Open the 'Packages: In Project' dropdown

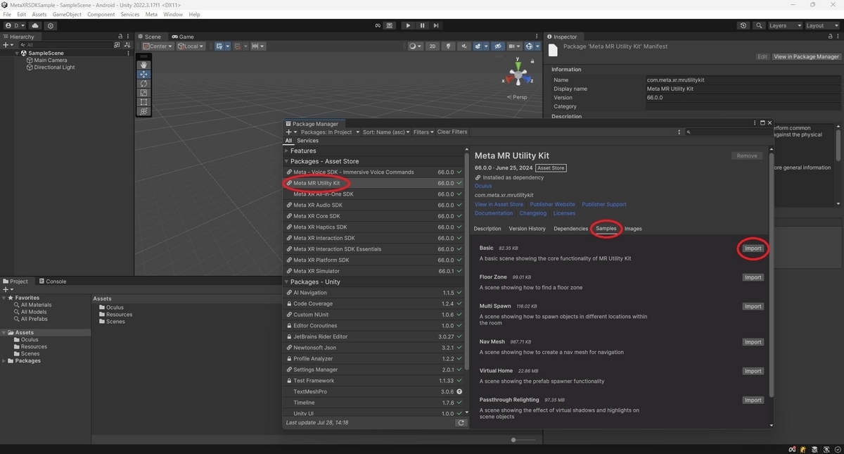click(x=330, y=132)
